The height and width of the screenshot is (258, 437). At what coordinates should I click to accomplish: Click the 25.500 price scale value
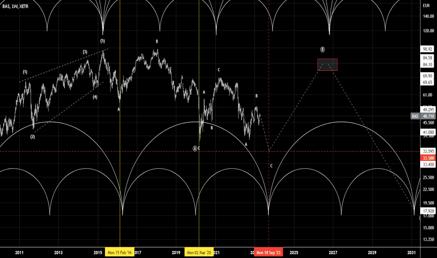click(x=429, y=177)
